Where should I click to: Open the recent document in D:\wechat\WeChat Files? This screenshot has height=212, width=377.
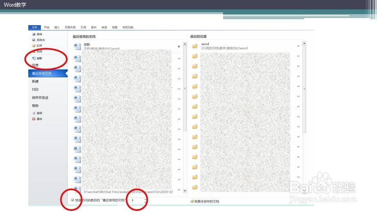point(128,192)
